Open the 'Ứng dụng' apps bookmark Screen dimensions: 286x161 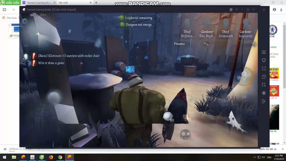click(9, 18)
